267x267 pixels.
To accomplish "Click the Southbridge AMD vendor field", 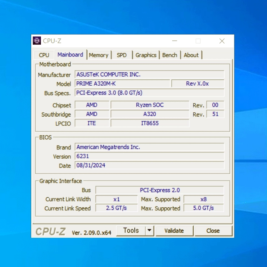I will pyautogui.click(x=92, y=114).
